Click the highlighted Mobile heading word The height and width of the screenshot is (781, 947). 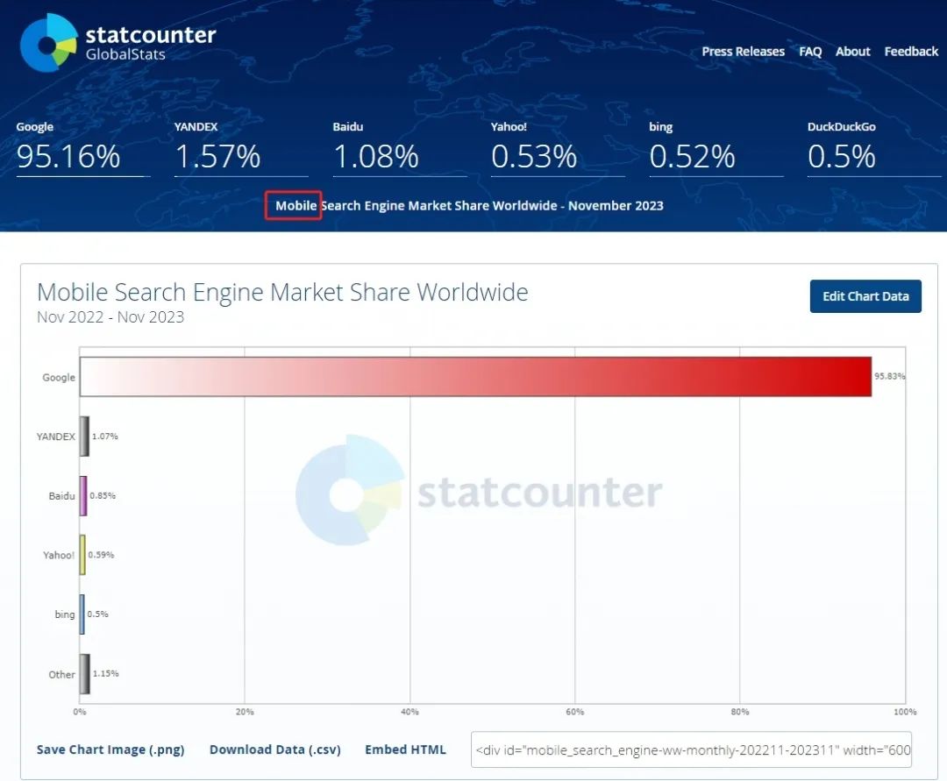(295, 206)
